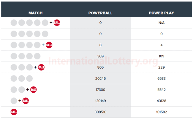Viewport: 193px width, 120px height.
Task: Click the 20246 Powerball winners cell
Action: (x=100, y=78)
